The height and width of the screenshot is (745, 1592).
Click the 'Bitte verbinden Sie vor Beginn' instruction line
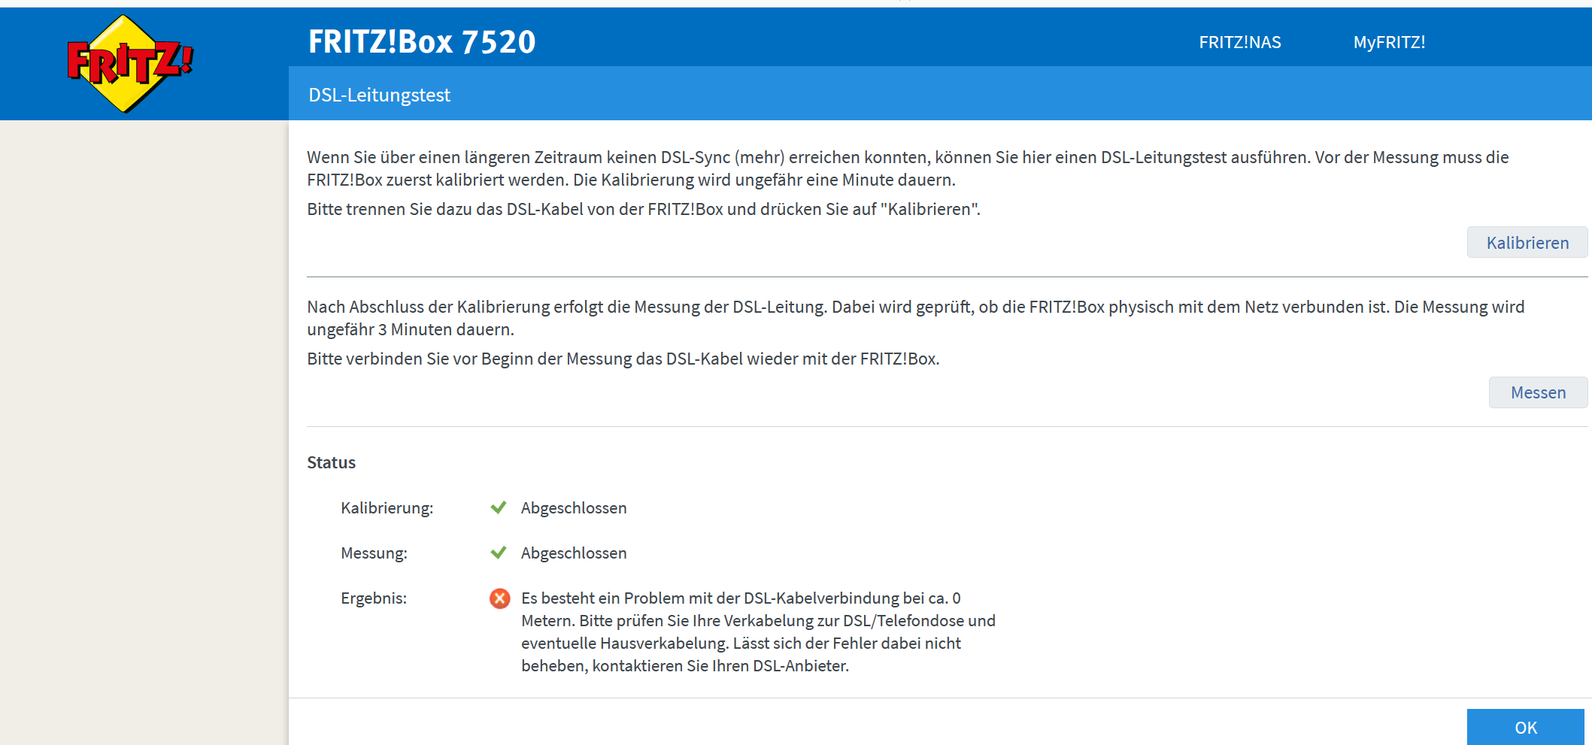click(623, 359)
